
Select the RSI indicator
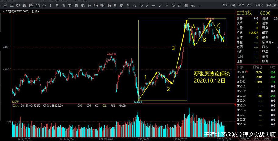113,106
